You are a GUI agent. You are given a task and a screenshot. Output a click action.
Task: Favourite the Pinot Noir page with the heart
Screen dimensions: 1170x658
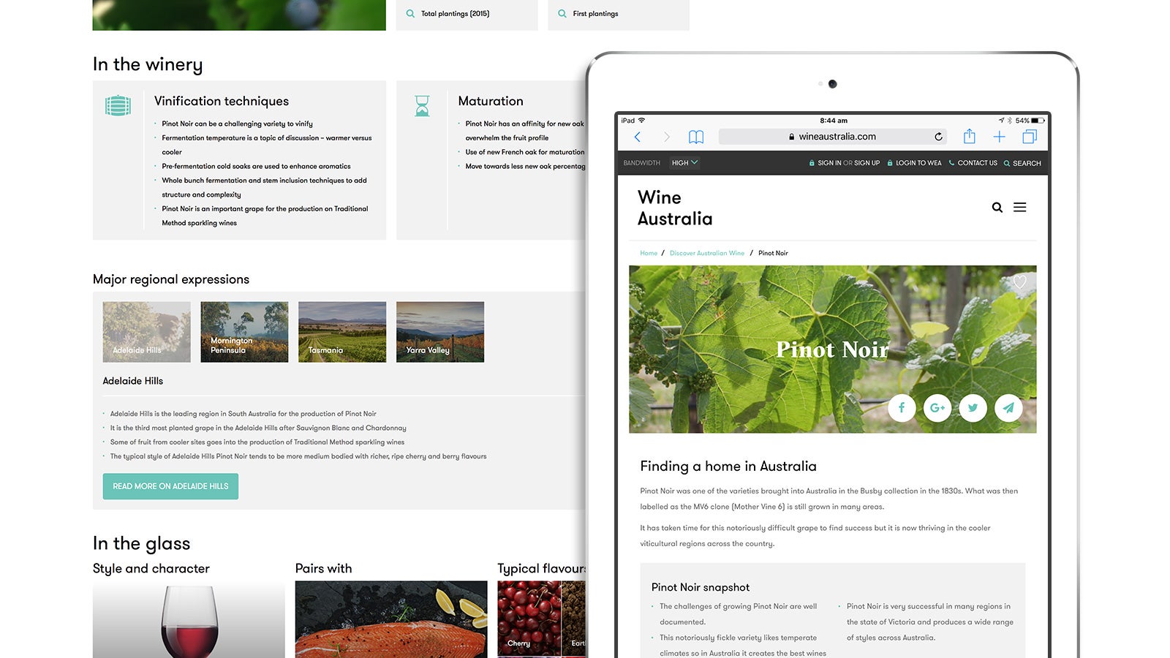coord(1019,282)
